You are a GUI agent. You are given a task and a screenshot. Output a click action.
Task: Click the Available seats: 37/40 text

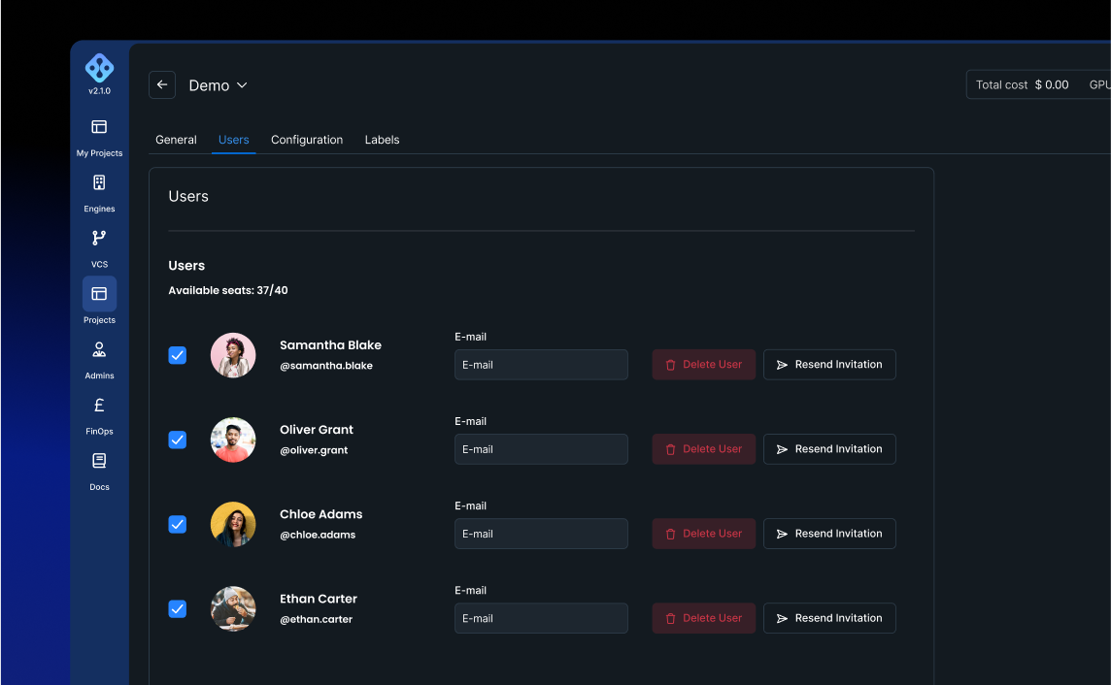point(228,290)
